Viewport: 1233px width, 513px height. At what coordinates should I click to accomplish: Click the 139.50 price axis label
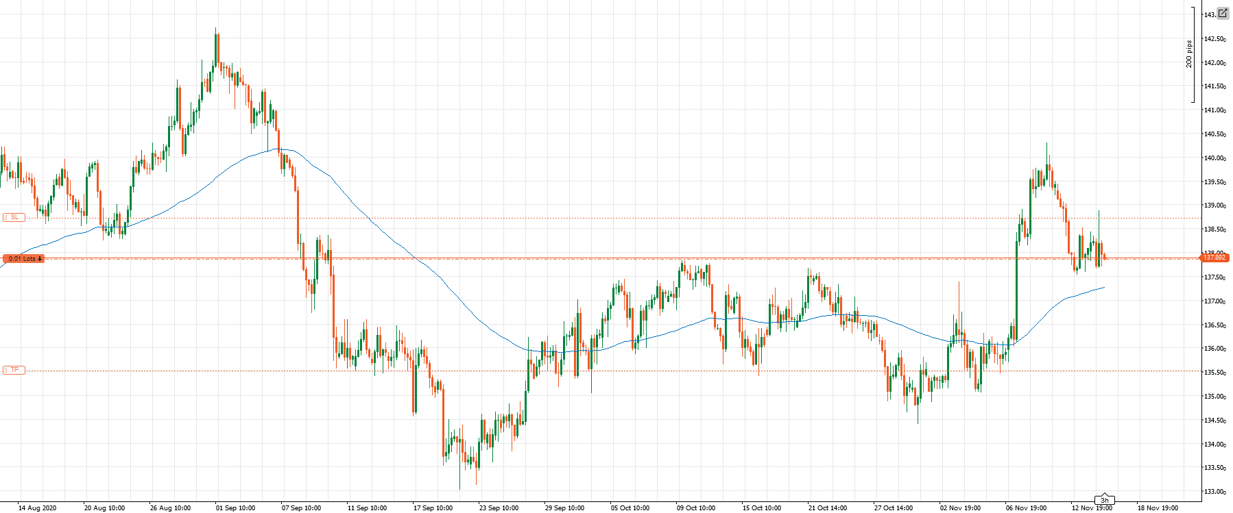[1215, 182]
